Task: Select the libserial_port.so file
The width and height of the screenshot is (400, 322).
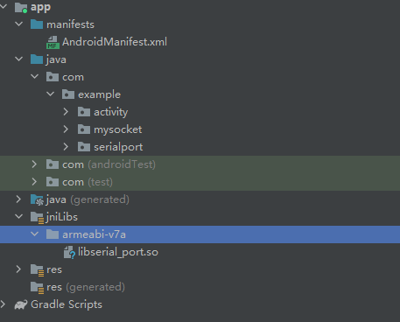Action: tap(118, 252)
